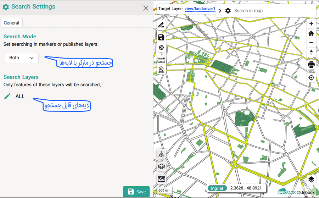This screenshot has height=198, width=319.
Task: Zoom in on the map
Action: (311, 24)
